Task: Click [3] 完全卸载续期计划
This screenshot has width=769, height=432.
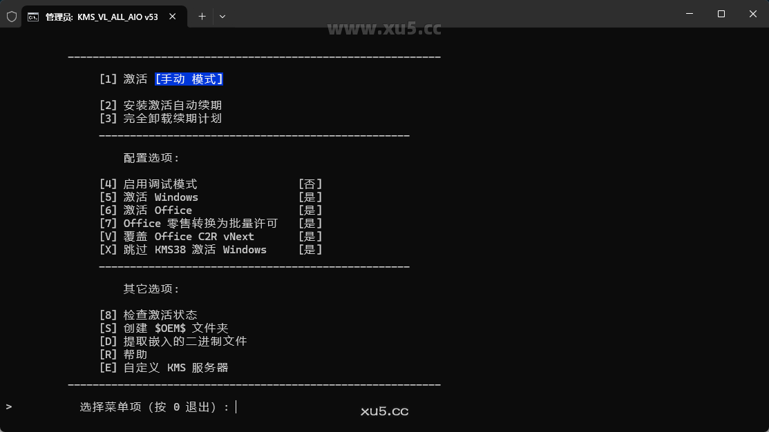Action: 159,118
